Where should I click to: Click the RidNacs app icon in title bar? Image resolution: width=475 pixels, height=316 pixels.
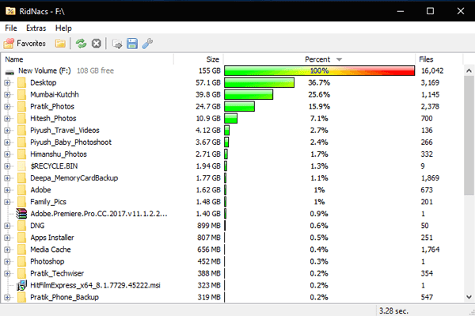tap(10, 11)
